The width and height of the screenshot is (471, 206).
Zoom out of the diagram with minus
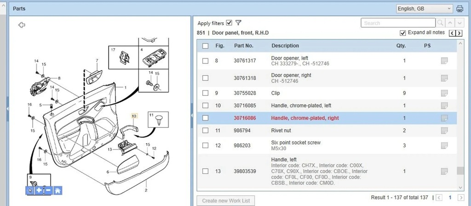point(48,190)
